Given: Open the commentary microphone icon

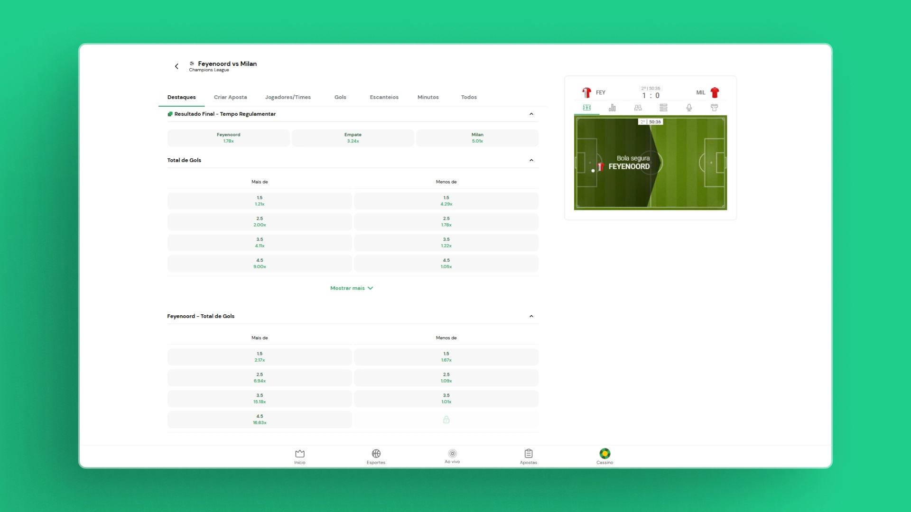Looking at the screenshot, I should [689, 108].
